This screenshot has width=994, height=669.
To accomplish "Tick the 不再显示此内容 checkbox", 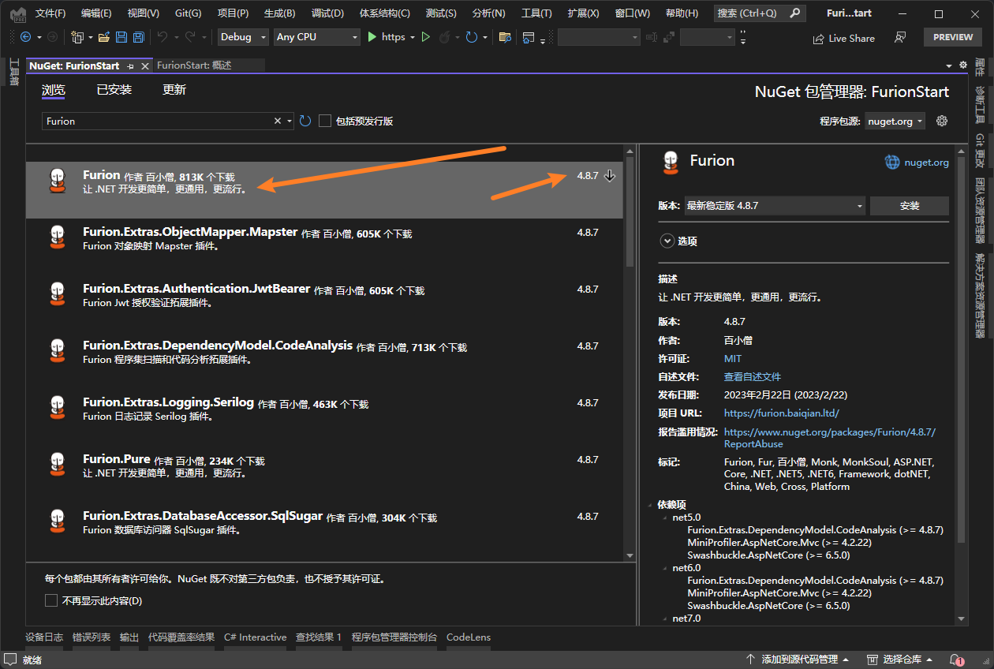I will [x=51, y=601].
